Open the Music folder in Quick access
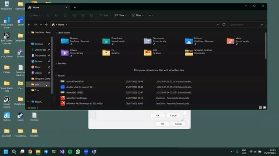 point(238,41)
